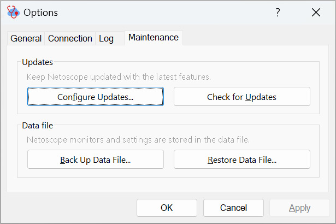Open the Connection tab
The image size is (336, 224).
tap(70, 39)
